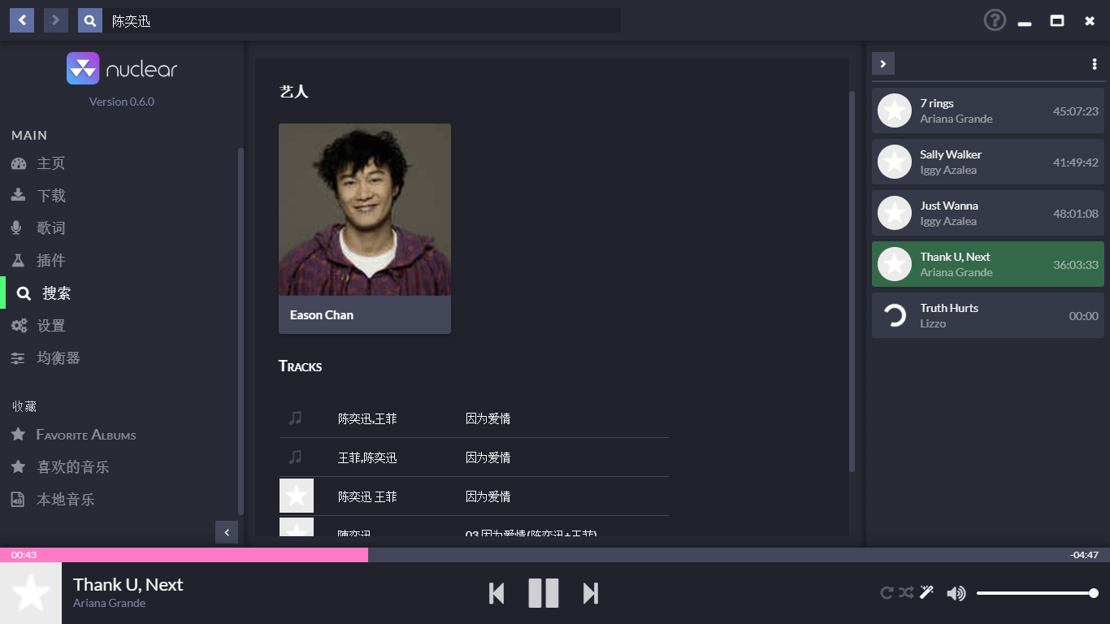
Task: Select track 因为爱情 by 陈奕迅 王菲
Action: click(474, 496)
